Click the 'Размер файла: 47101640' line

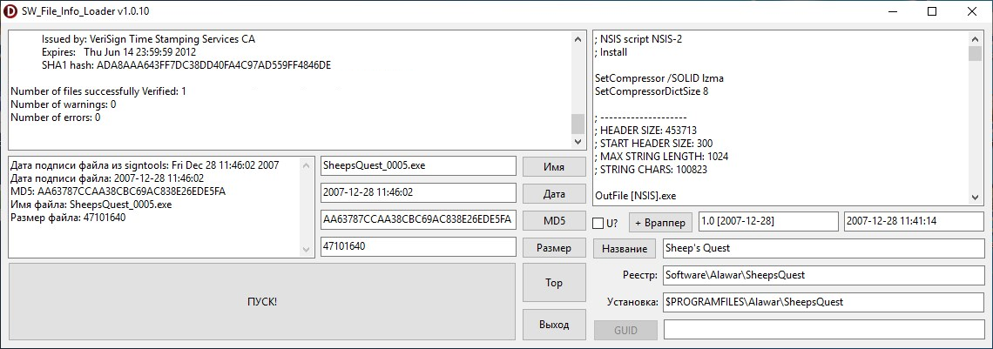pos(69,218)
